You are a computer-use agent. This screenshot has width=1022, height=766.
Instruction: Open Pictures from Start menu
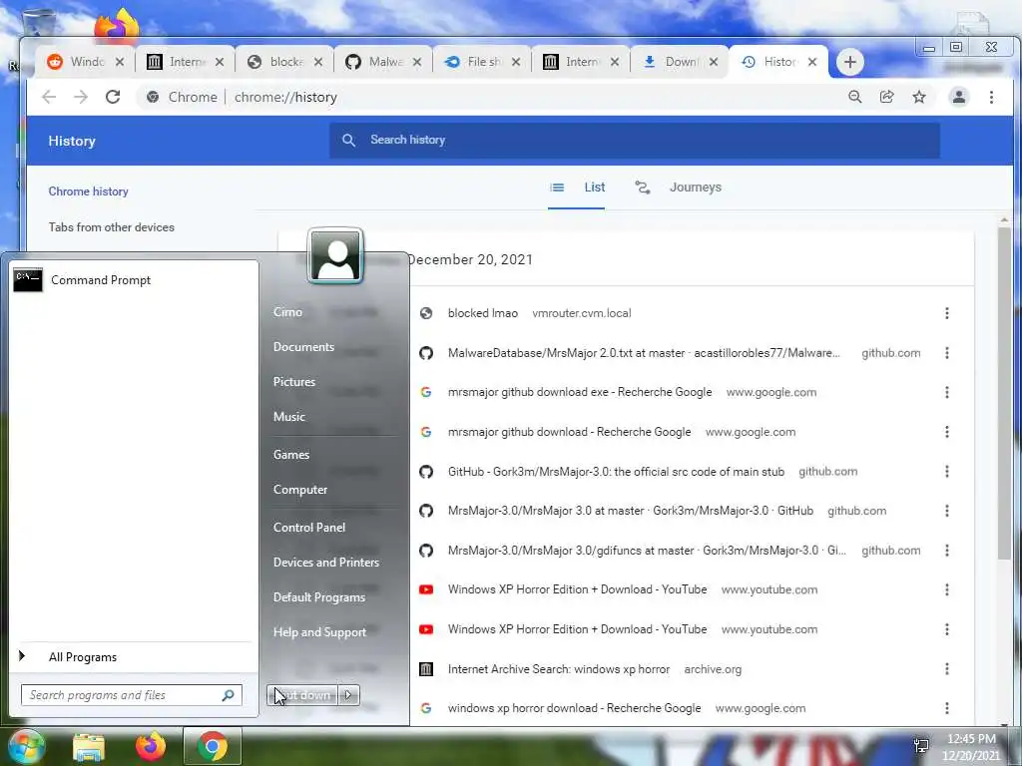point(294,382)
